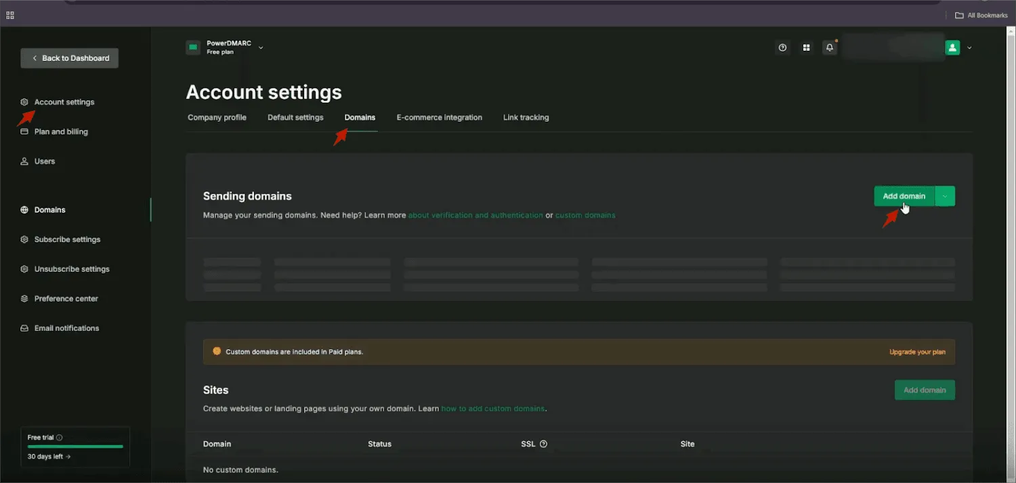Viewport: 1016px width, 483px height.
Task: Click the Free trial progress bar
Action: (x=75, y=446)
